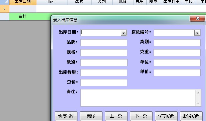Select the 品牌 column header
This screenshot has height=121, width=206.
click(79, 2)
